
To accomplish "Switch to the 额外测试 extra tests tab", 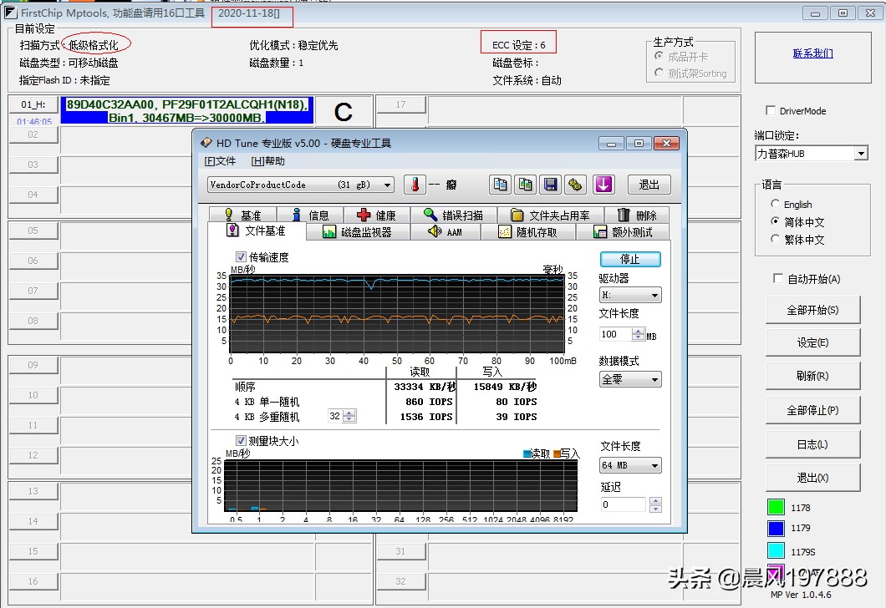I will point(623,232).
